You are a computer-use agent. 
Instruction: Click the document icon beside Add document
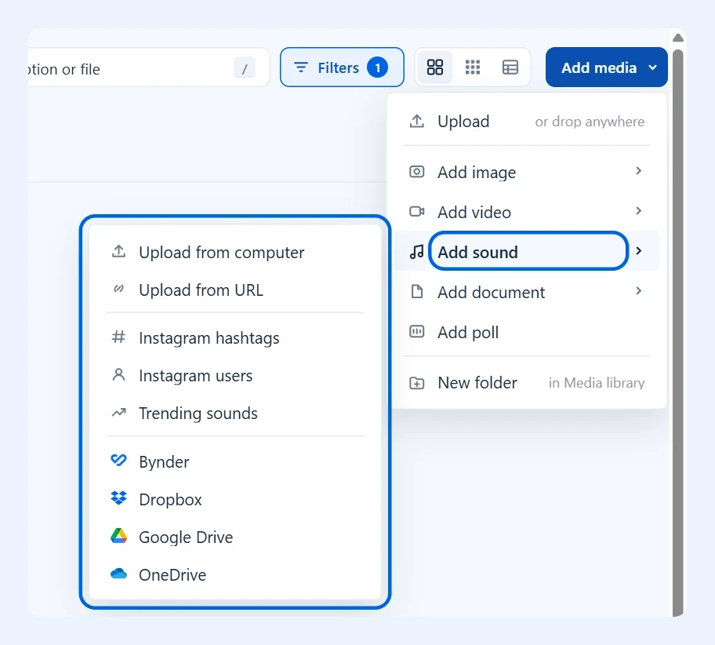click(x=417, y=292)
